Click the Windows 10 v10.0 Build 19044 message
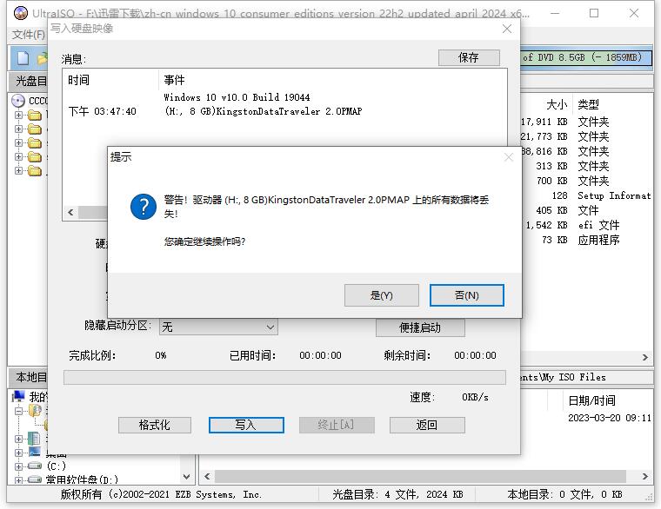Screen dimensions: 661x509 [x=237, y=97]
